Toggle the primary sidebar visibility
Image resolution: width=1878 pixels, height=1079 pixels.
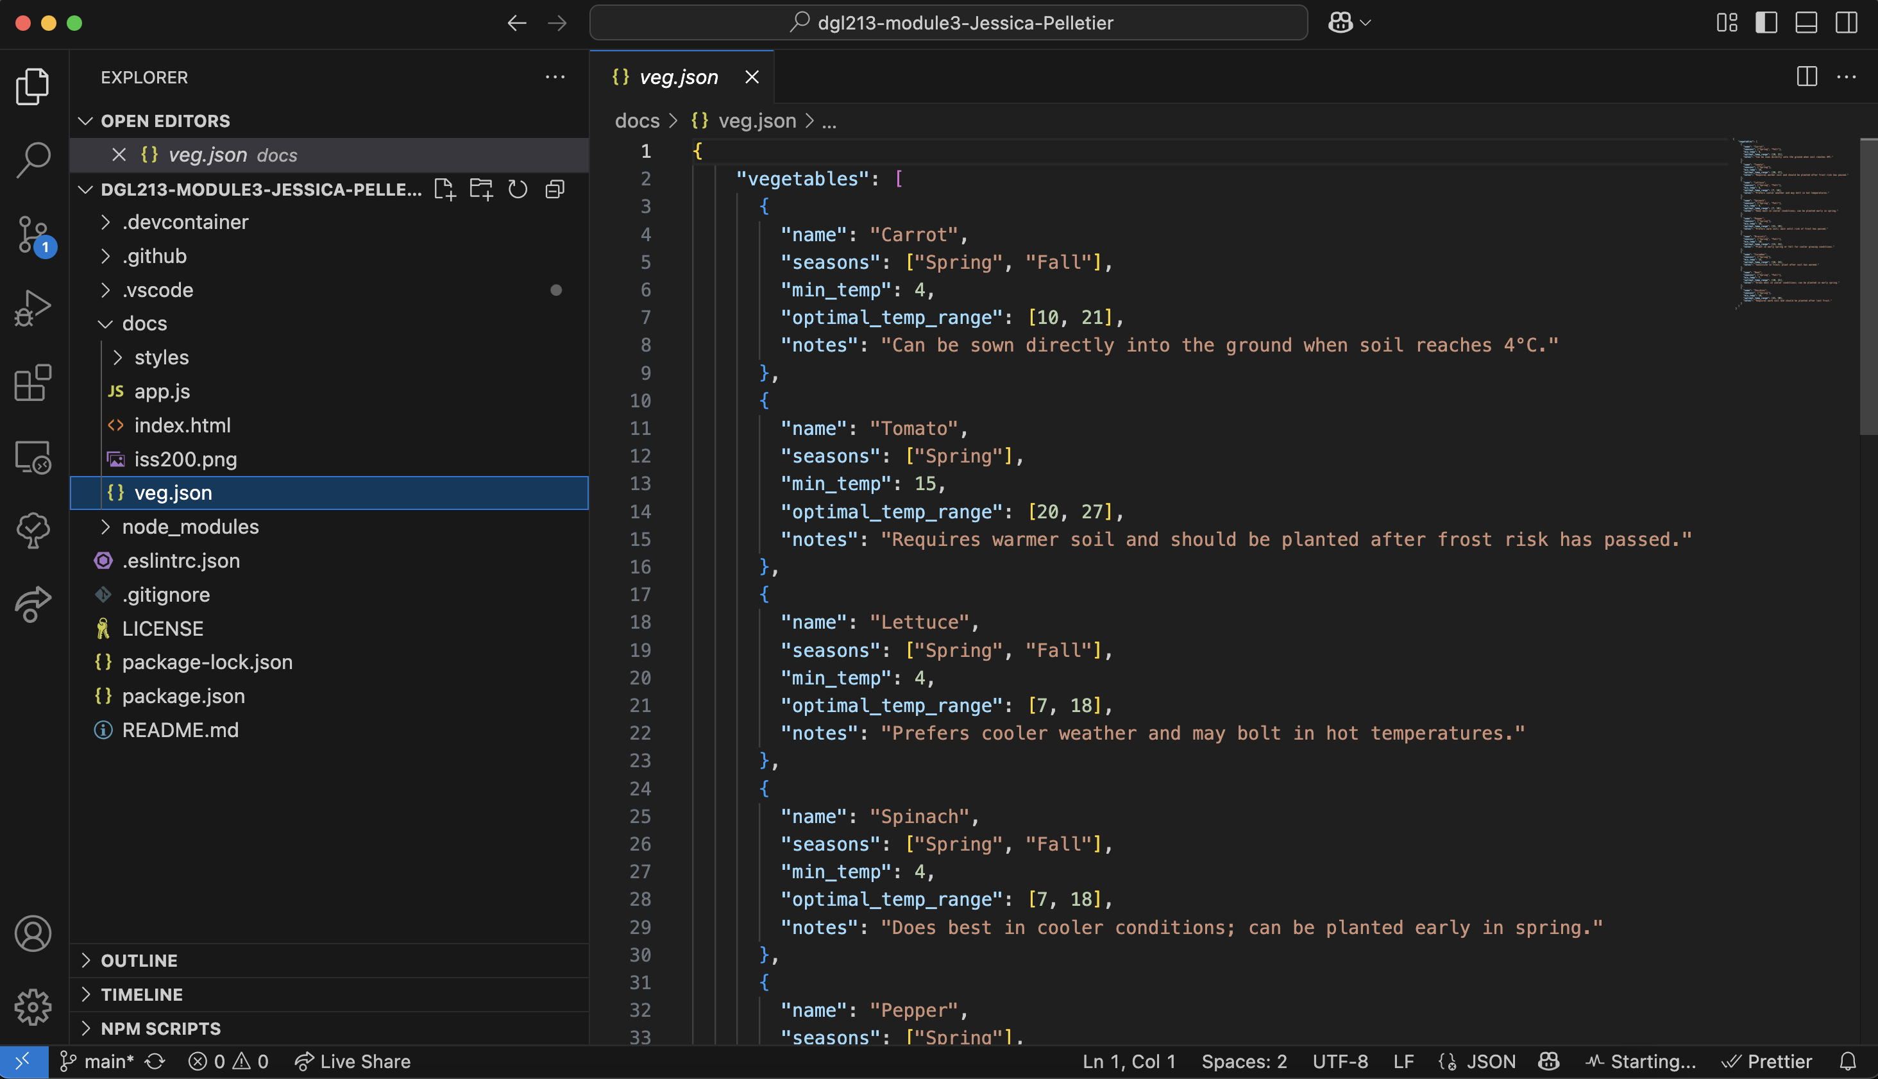[x=1767, y=23]
